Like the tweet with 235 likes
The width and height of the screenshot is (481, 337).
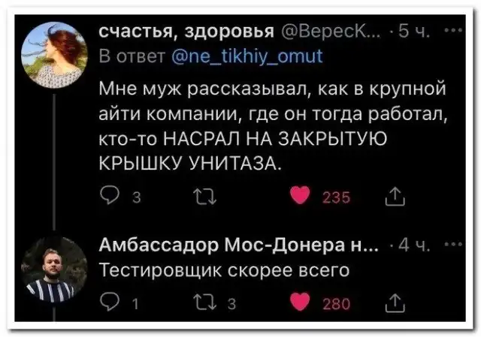pos(305,195)
